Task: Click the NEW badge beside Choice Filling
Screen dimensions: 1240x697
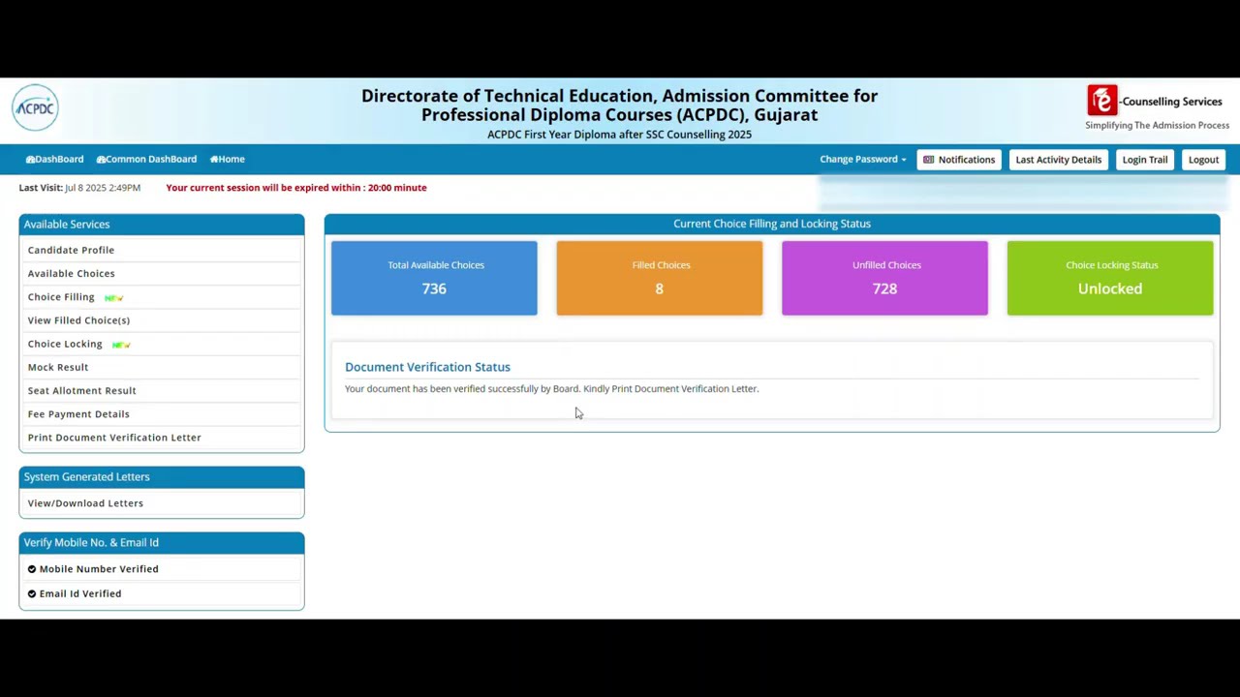Action: coord(113,298)
